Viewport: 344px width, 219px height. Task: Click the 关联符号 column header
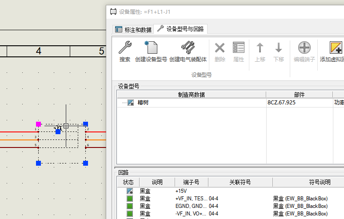click(240, 182)
